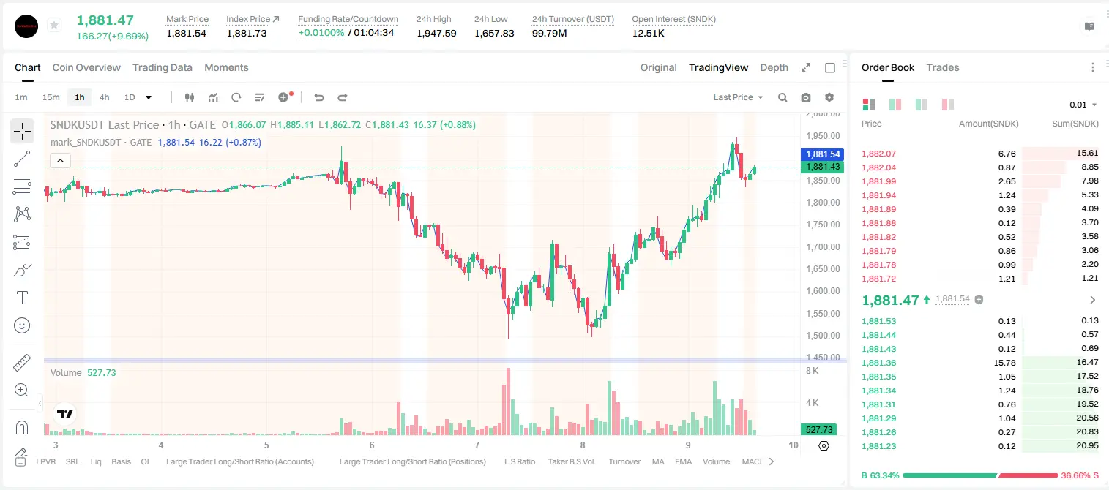The image size is (1109, 490).
Task: Click the buy/sell ratio bar
Action: (981, 475)
